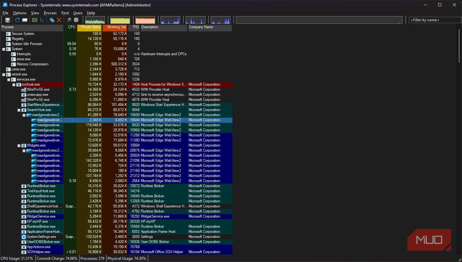The height and width of the screenshot is (262, 462).
Task: Click CPU Usage 31.51% in status bar
Action: [17, 259]
